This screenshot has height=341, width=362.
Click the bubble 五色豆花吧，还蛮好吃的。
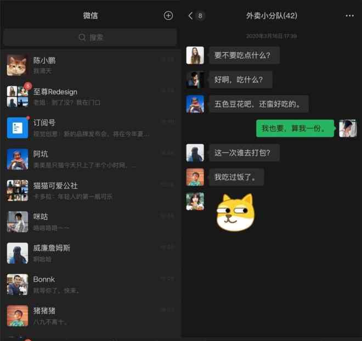coord(259,104)
